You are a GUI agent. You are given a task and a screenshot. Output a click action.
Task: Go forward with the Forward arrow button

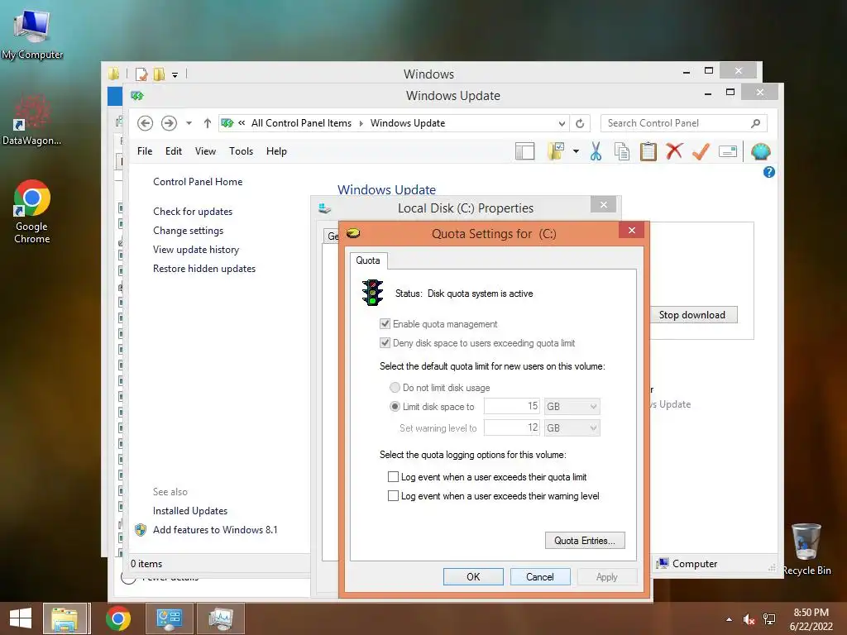click(x=169, y=123)
